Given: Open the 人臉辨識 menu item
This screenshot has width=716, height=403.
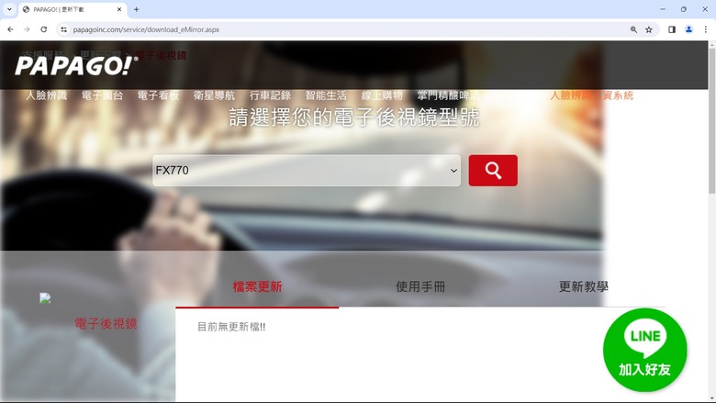Looking at the screenshot, I should point(46,95).
